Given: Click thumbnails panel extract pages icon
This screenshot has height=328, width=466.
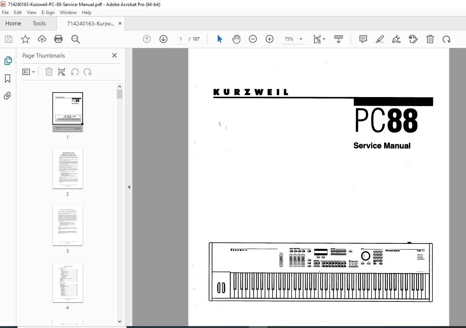Looking at the screenshot, I should (x=61, y=72).
